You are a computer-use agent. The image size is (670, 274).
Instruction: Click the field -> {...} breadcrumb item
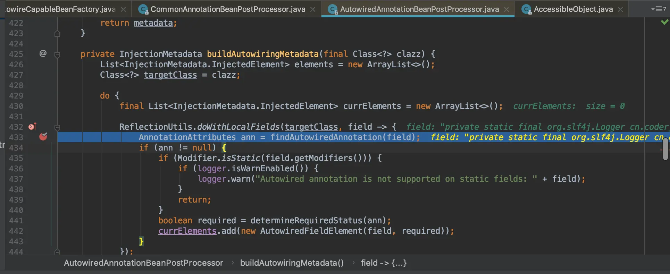coord(384,263)
